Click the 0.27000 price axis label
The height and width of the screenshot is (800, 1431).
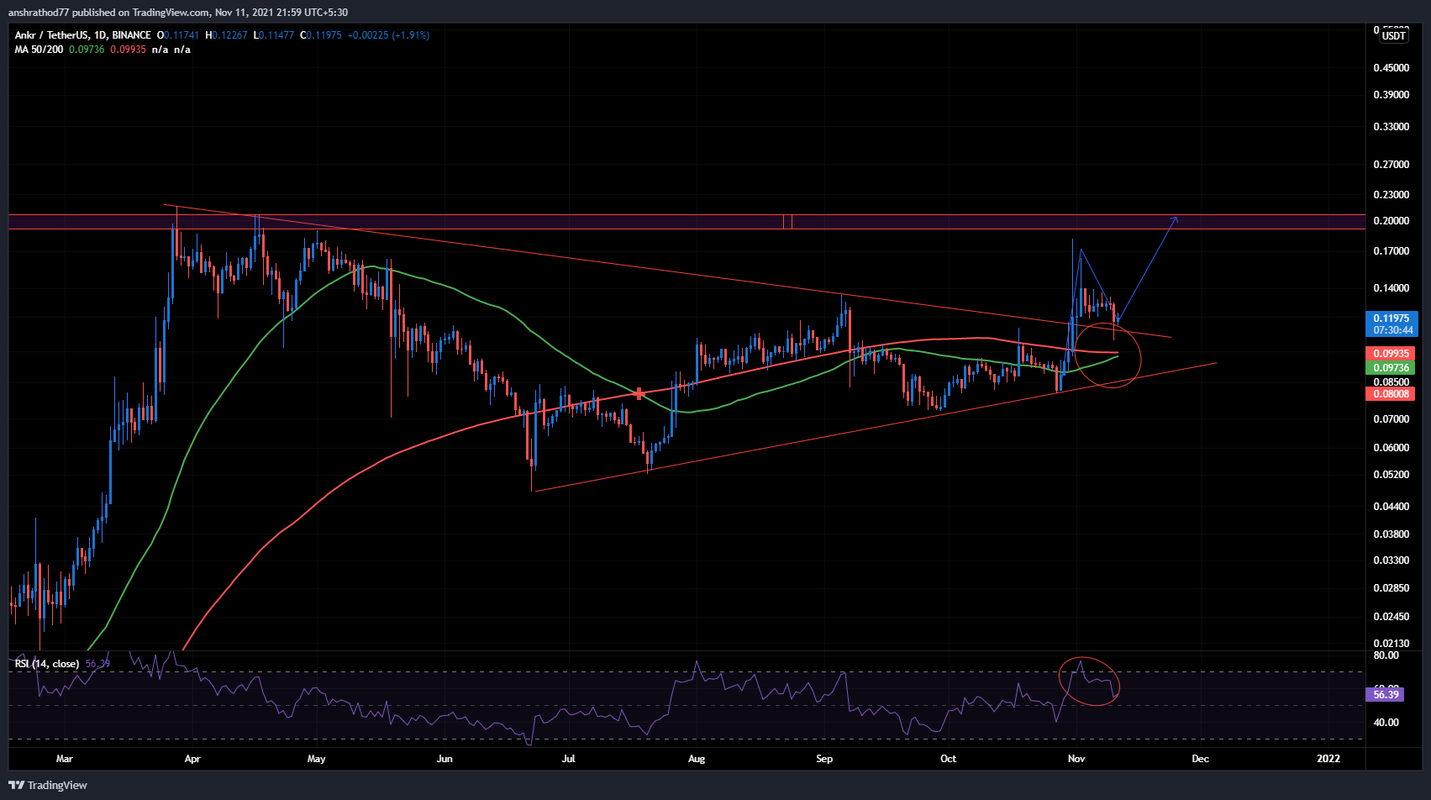point(1392,165)
